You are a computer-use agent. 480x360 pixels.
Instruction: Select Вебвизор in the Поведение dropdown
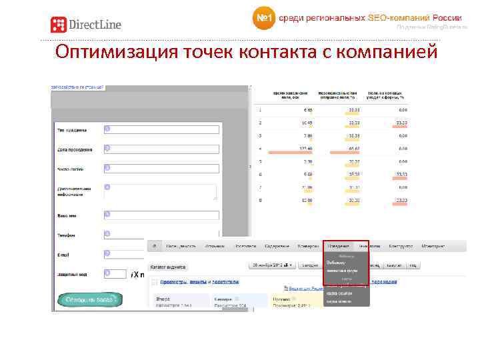pyautogui.click(x=336, y=263)
